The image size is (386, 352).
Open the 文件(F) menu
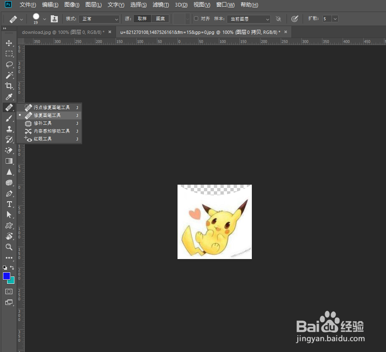point(28,5)
